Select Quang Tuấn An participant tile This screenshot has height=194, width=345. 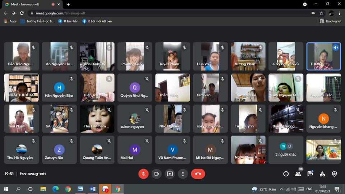(97, 149)
